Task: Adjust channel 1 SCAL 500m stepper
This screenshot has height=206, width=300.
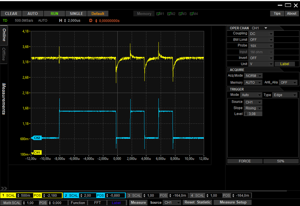Action: point(18,195)
